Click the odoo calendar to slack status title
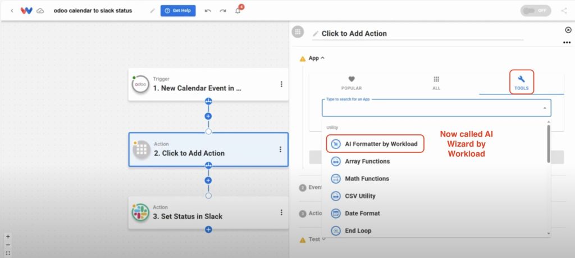 pyautogui.click(x=93, y=11)
